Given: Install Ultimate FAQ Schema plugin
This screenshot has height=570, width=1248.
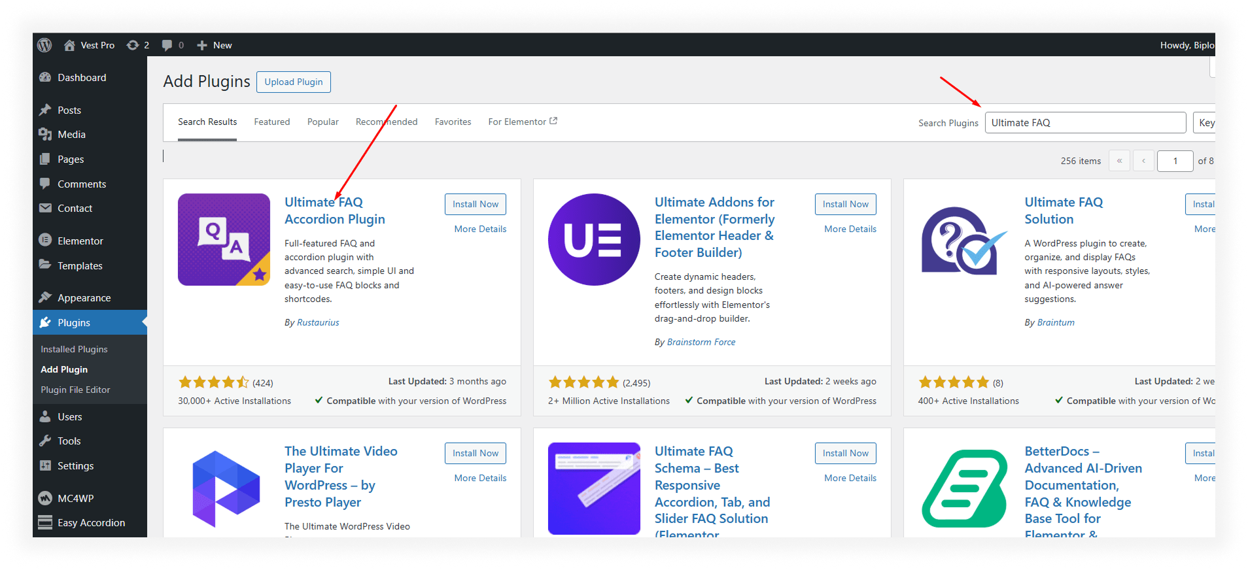Looking at the screenshot, I should tap(846, 453).
